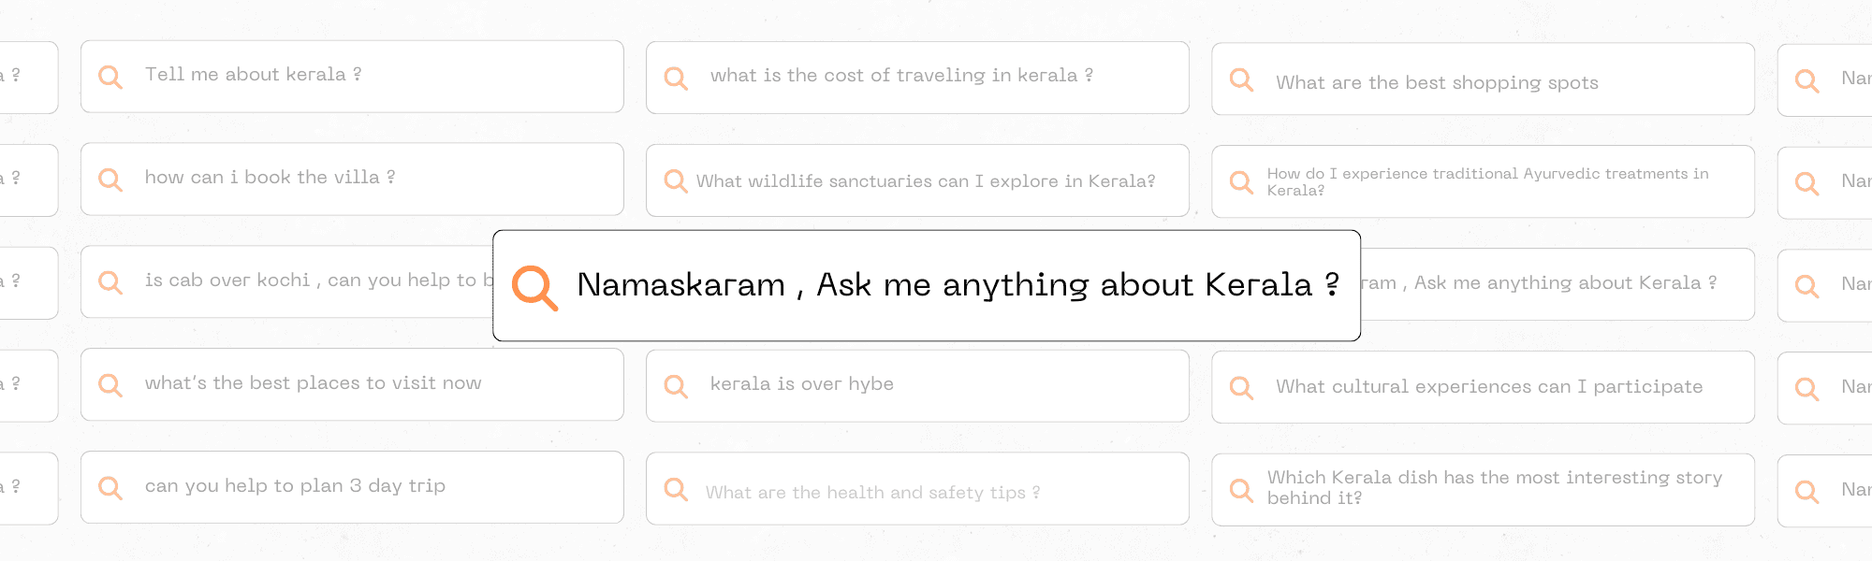Choose 'What are the health and safety tips' query
The height and width of the screenshot is (561, 1872).
(917, 489)
